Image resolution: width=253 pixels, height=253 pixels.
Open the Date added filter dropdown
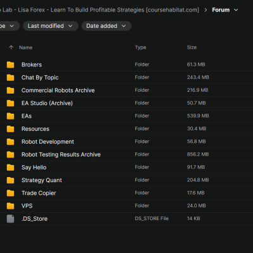click(x=106, y=26)
